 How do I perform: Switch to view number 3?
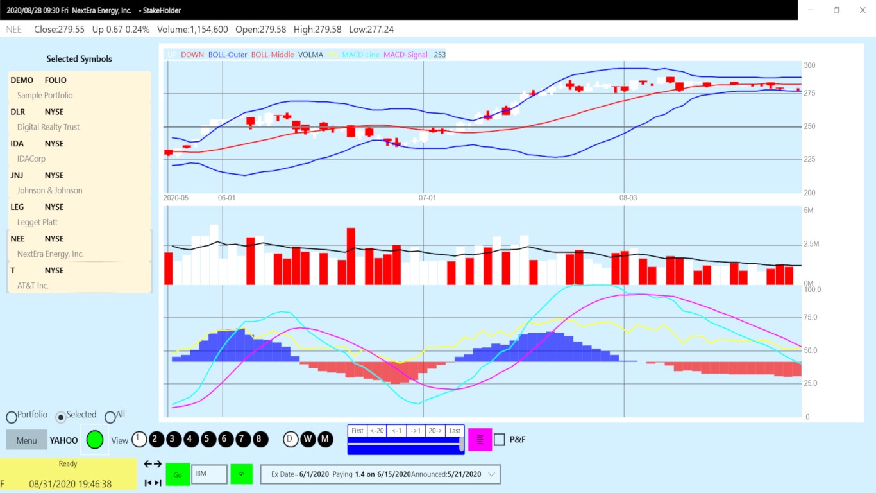click(x=174, y=439)
